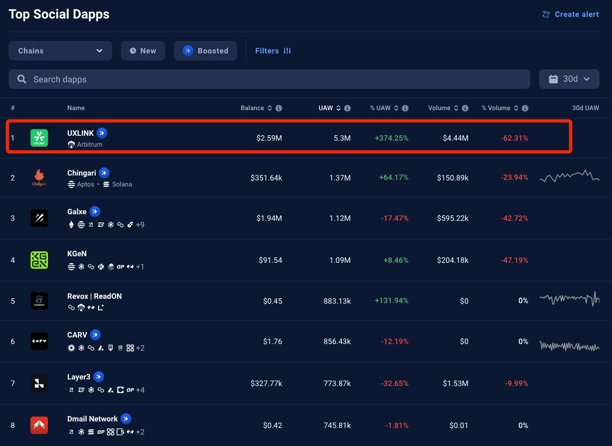Click the % Volume column info icon
This screenshot has width=612, height=446.
(x=525, y=108)
